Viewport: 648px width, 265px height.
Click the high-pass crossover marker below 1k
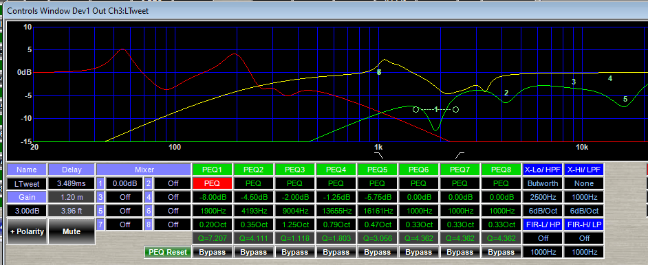378,155
